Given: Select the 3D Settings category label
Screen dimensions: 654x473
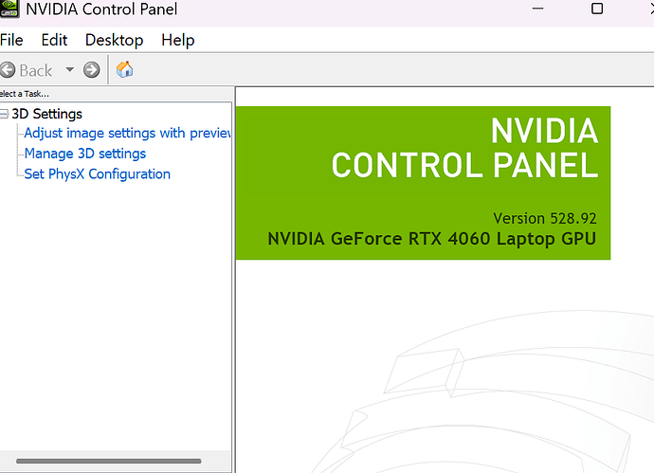Looking at the screenshot, I should point(46,114).
